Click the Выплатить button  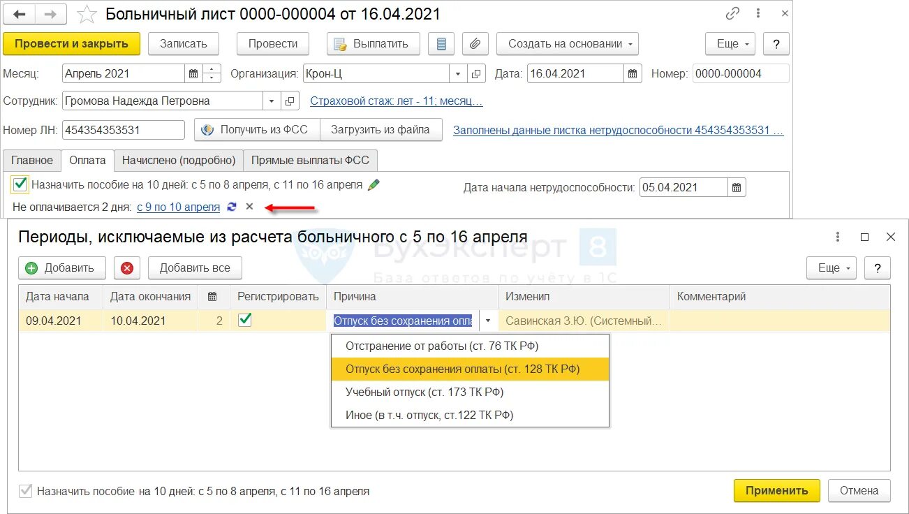tap(373, 43)
